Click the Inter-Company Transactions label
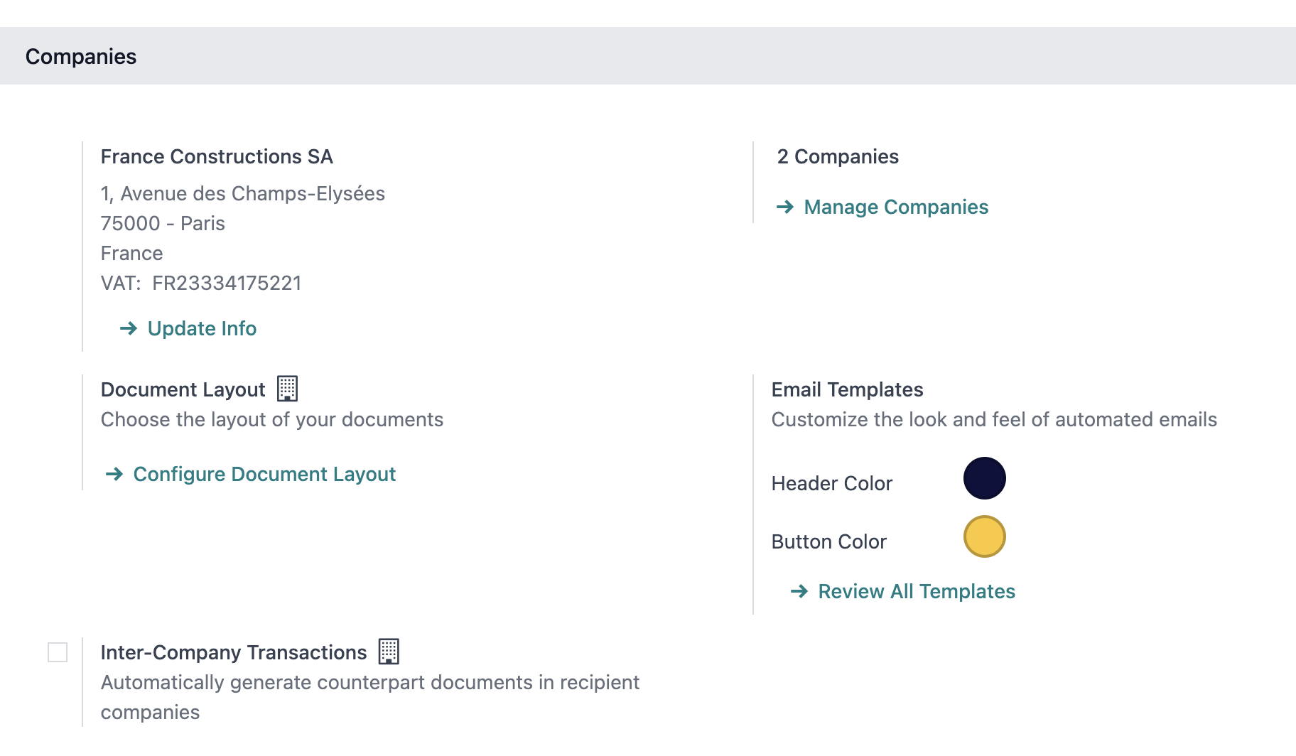 (234, 652)
